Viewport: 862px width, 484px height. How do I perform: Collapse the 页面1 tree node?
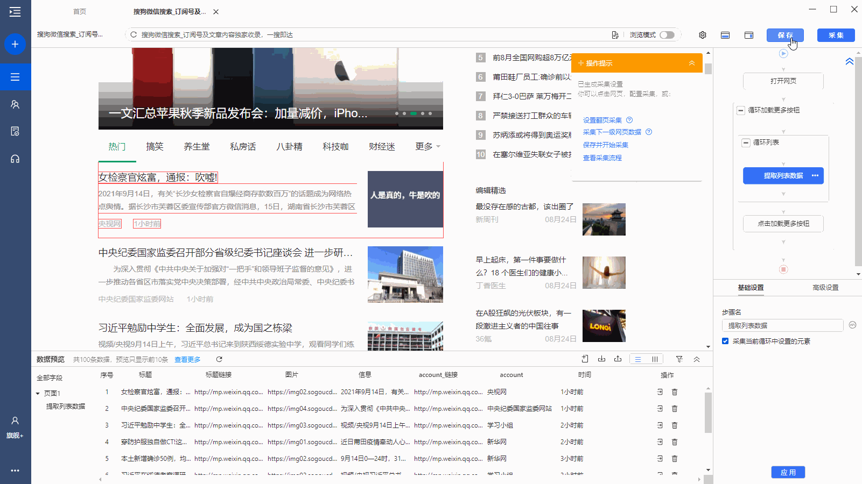pyautogui.click(x=38, y=394)
